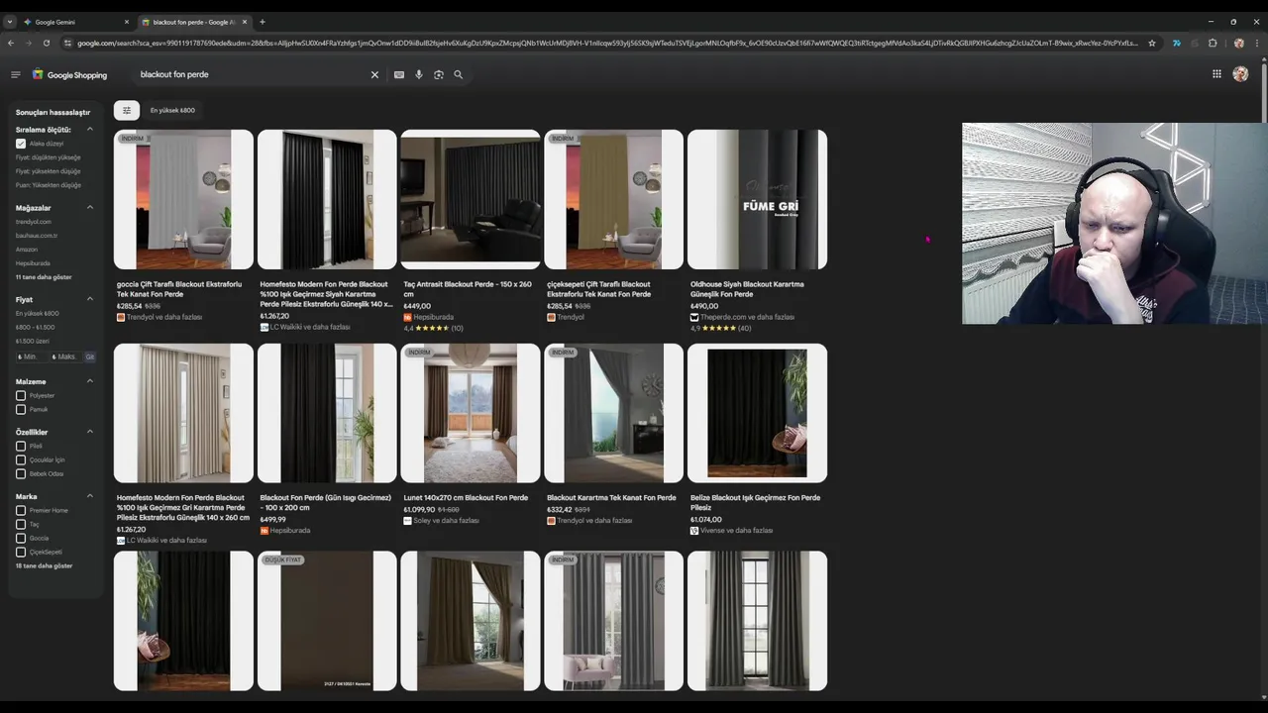Select price range ₺800 – ₺1.500
The width and height of the screenshot is (1268, 713).
pyautogui.click(x=36, y=327)
